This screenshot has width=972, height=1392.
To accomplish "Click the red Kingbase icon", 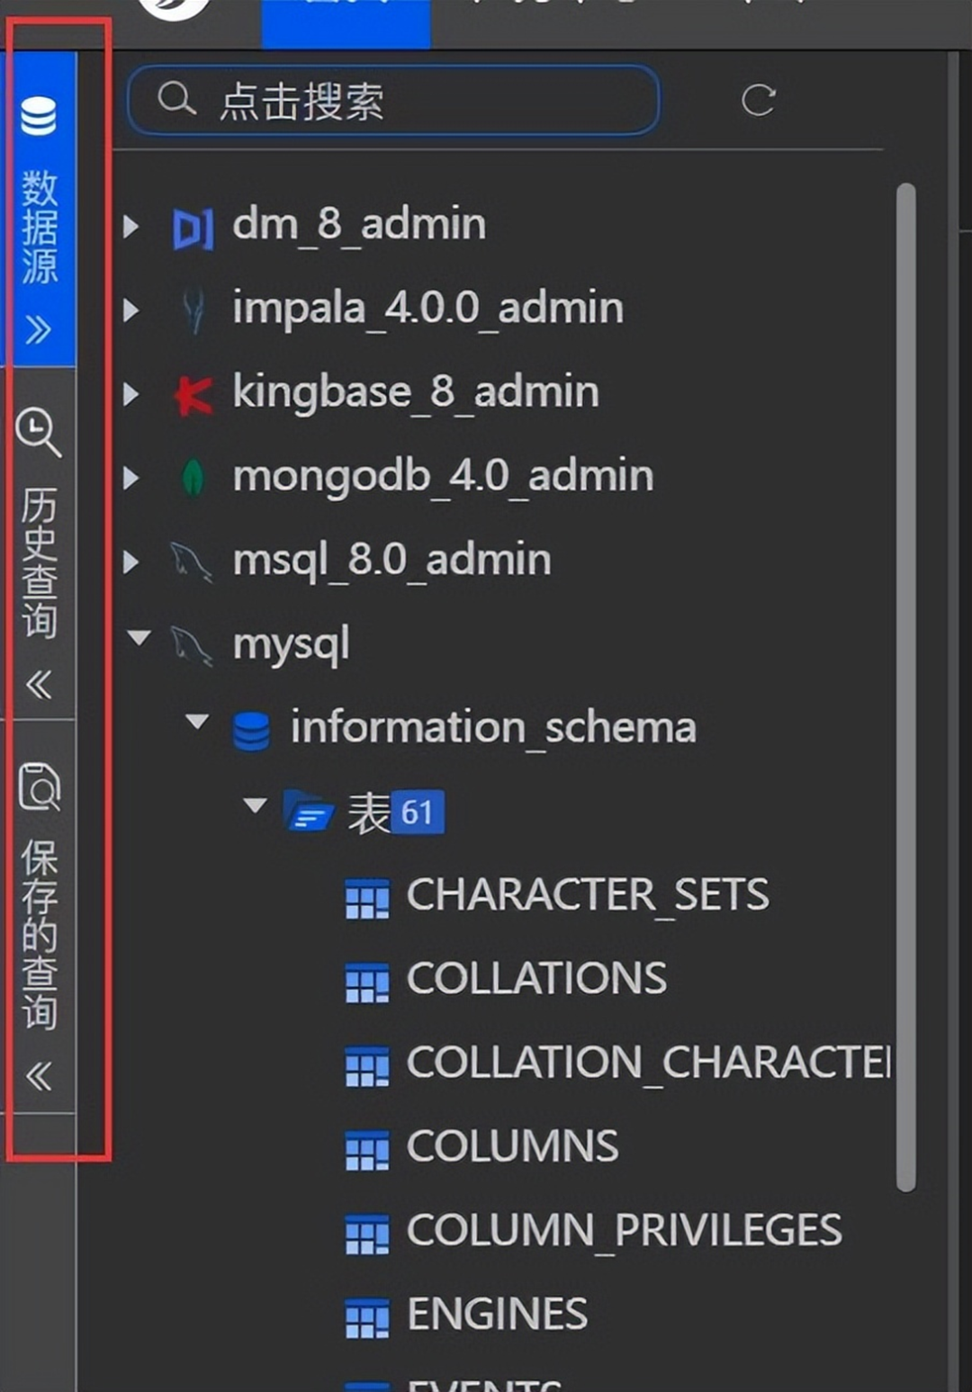I will [x=193, y=395].
